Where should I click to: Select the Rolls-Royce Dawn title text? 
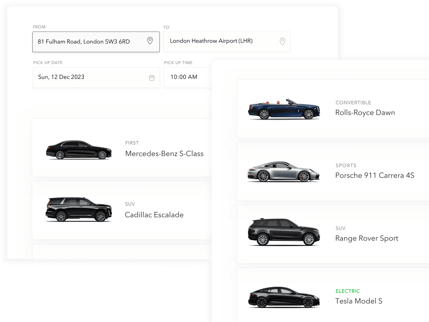(365, 113)
